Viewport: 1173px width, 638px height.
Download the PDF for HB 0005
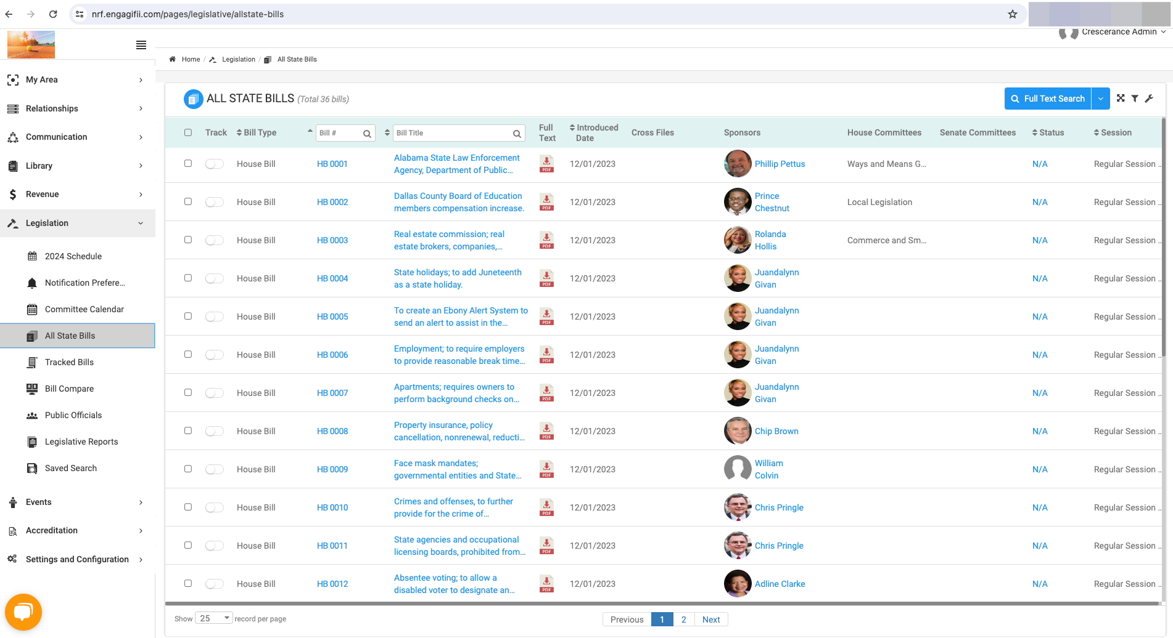point(546,317)
